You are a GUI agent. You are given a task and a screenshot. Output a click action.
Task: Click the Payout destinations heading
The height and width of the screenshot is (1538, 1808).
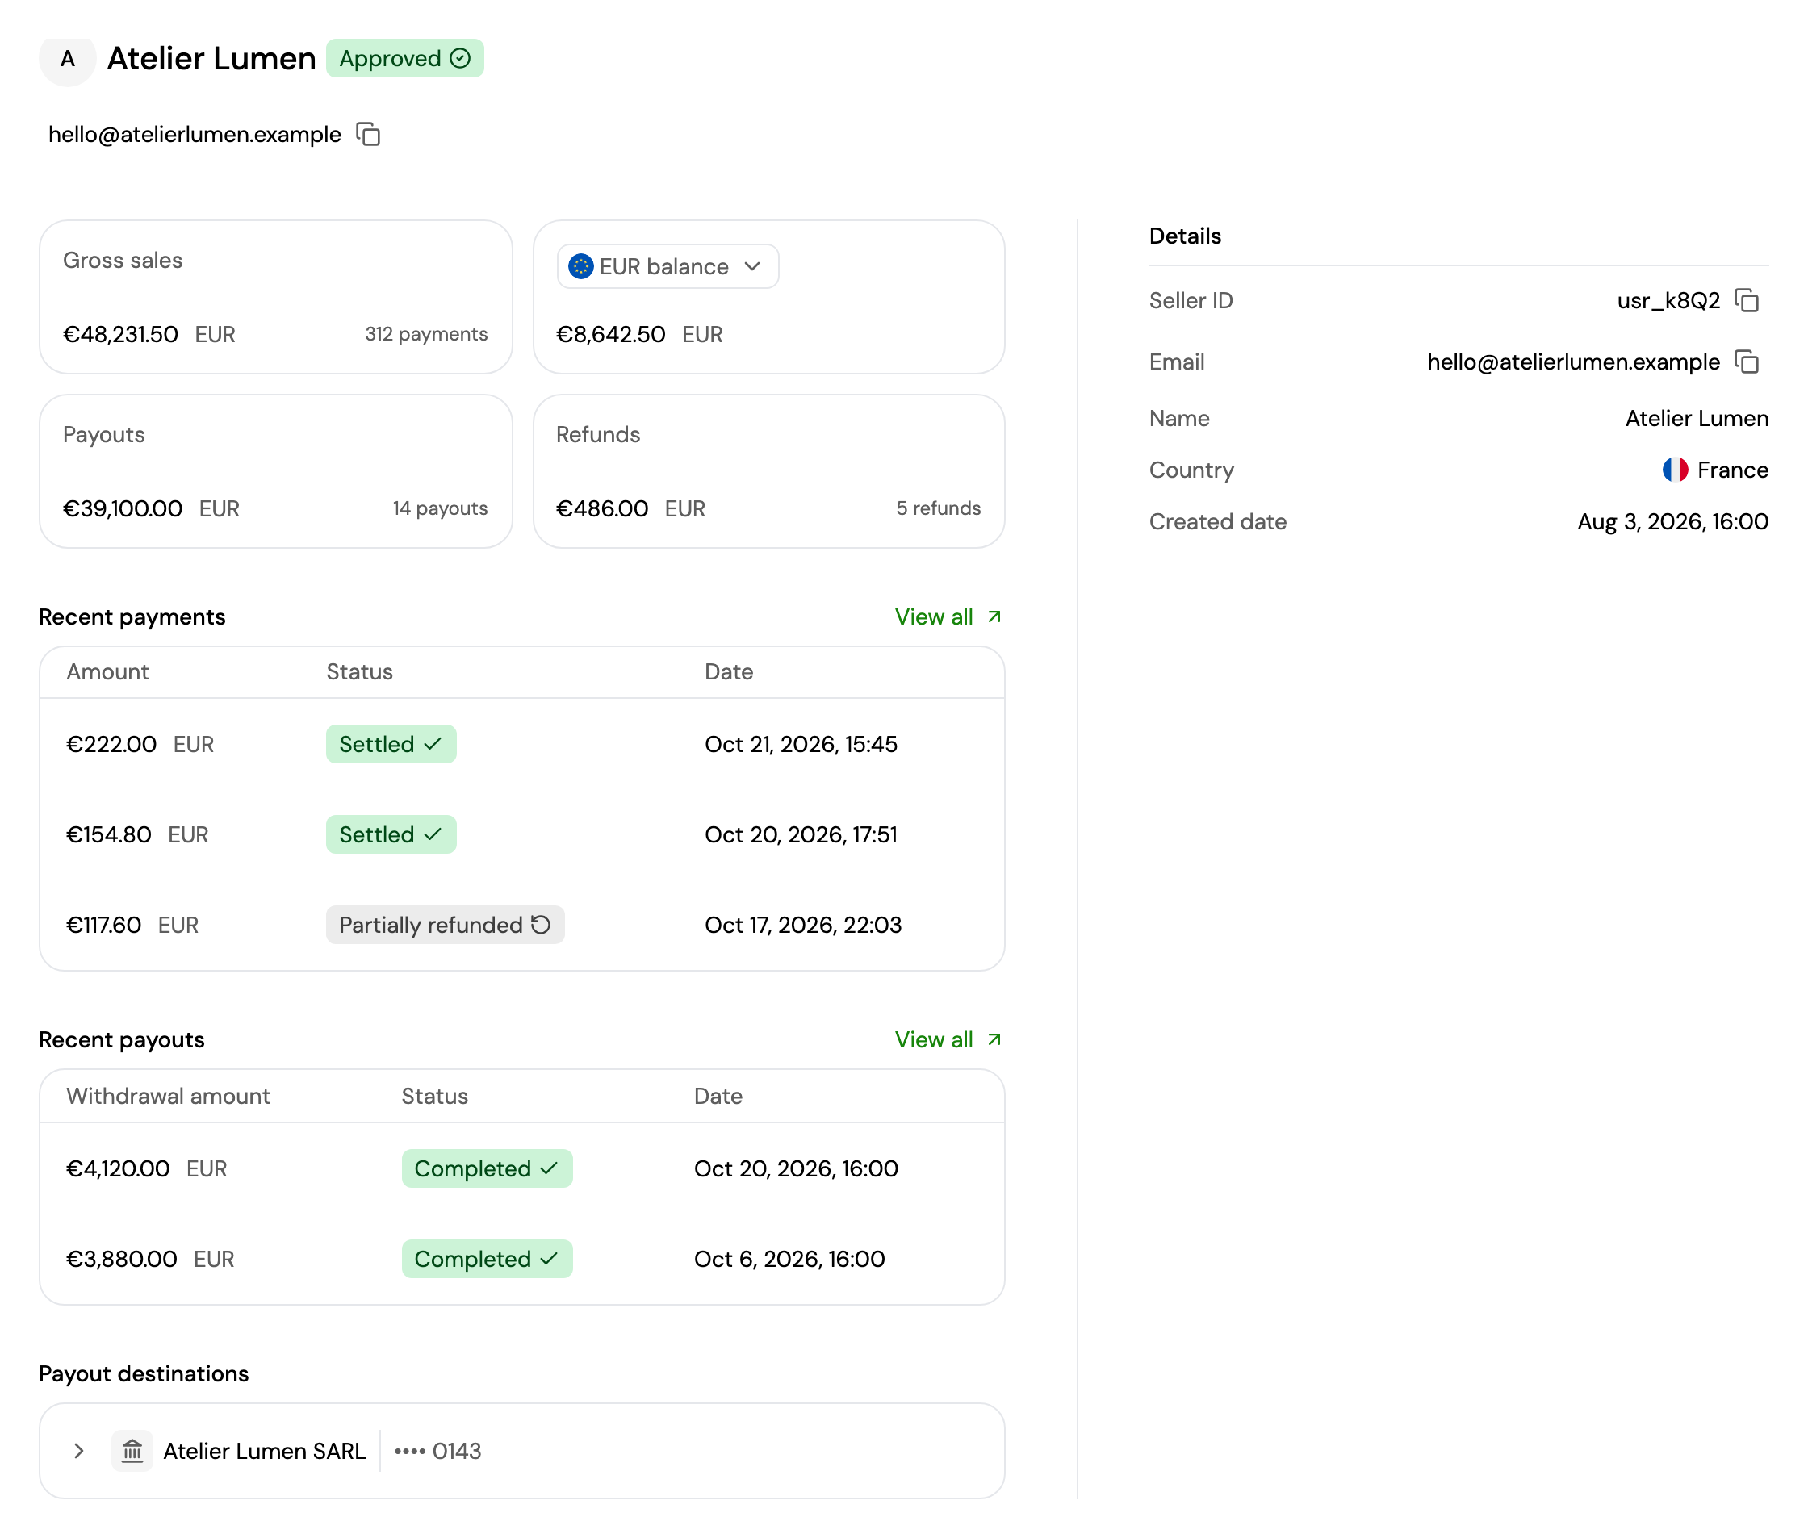144,1373
